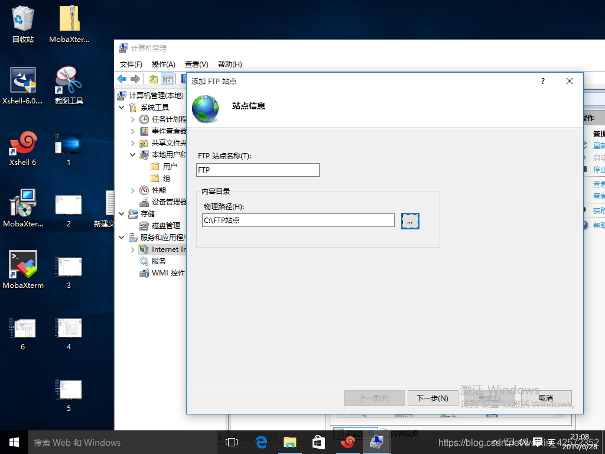Open the 查看(V) menu

click(x=196, y=64)
